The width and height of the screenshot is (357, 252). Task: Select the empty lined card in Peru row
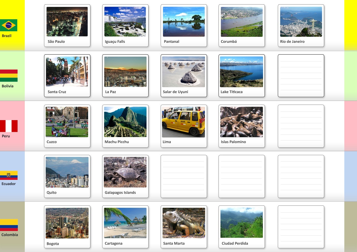point(301,126)
